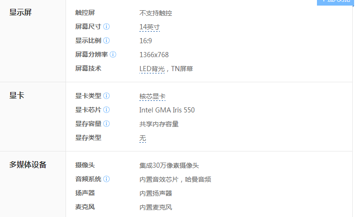Select the 显卡 section heading
Screen dimensions: 356x217
pyautogui.click(x=17, y=96)
